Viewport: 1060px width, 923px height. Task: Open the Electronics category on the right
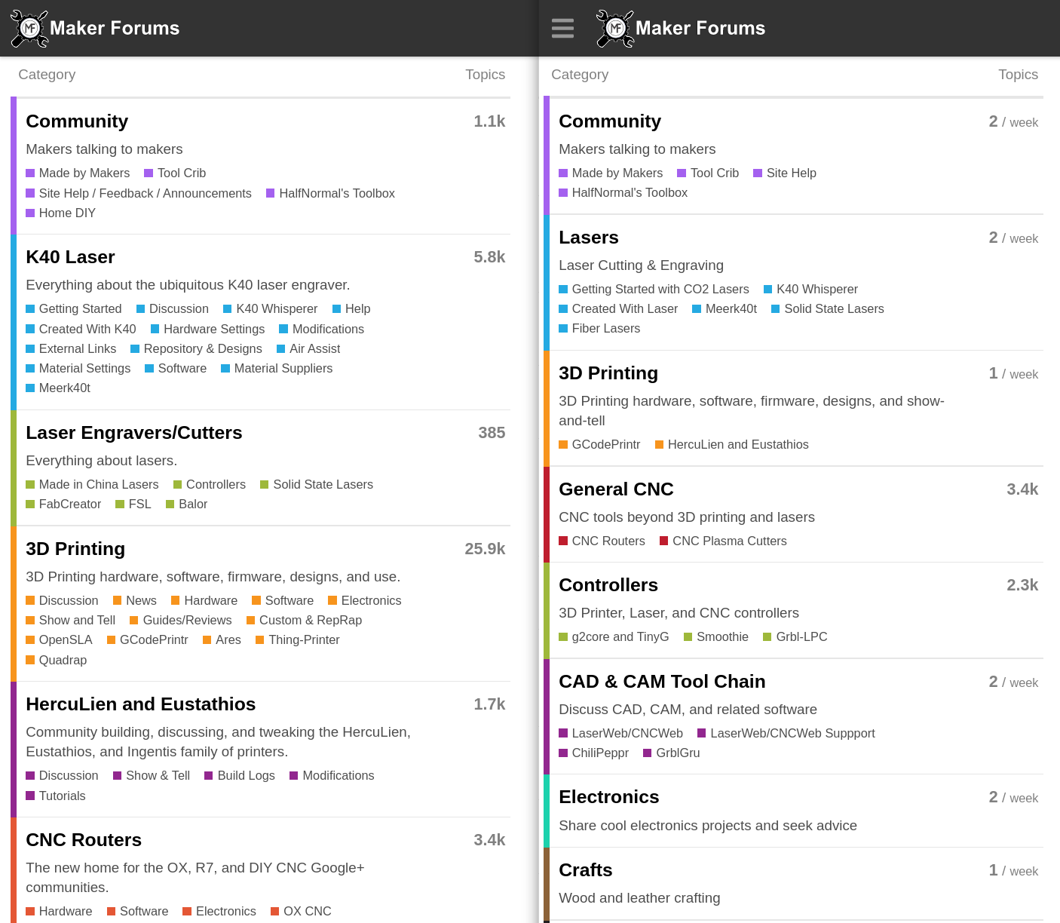click(609, 797)
